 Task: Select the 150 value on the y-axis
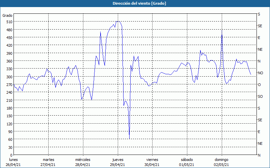tap(9, 116)
